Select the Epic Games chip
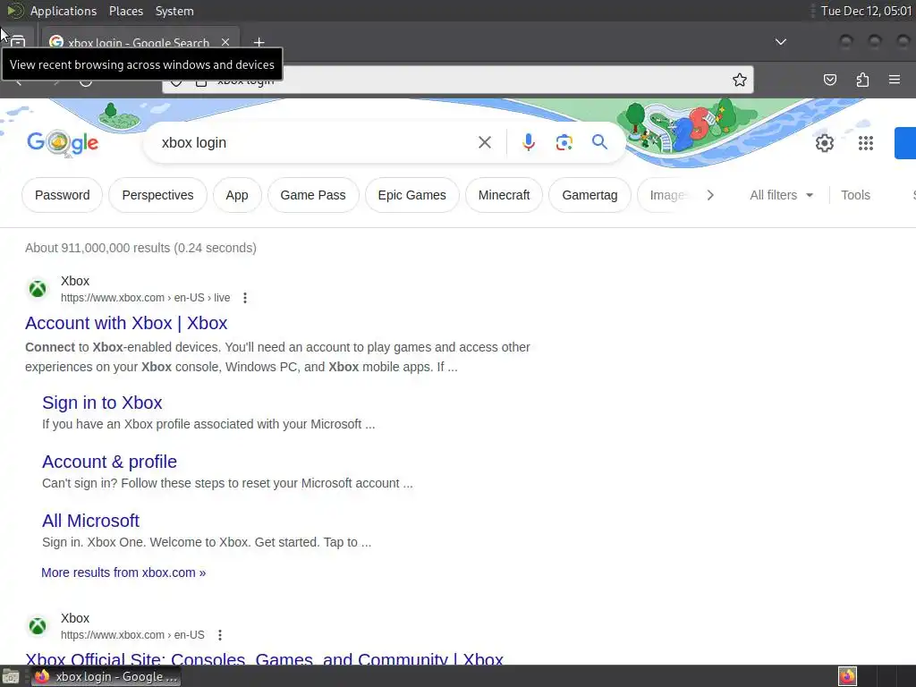 [x=411, y=195]
